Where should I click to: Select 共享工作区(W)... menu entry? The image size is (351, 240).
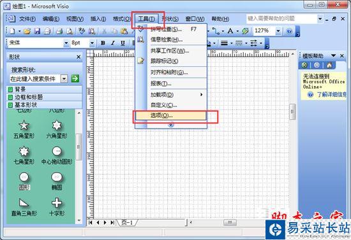tap(171, 51)
